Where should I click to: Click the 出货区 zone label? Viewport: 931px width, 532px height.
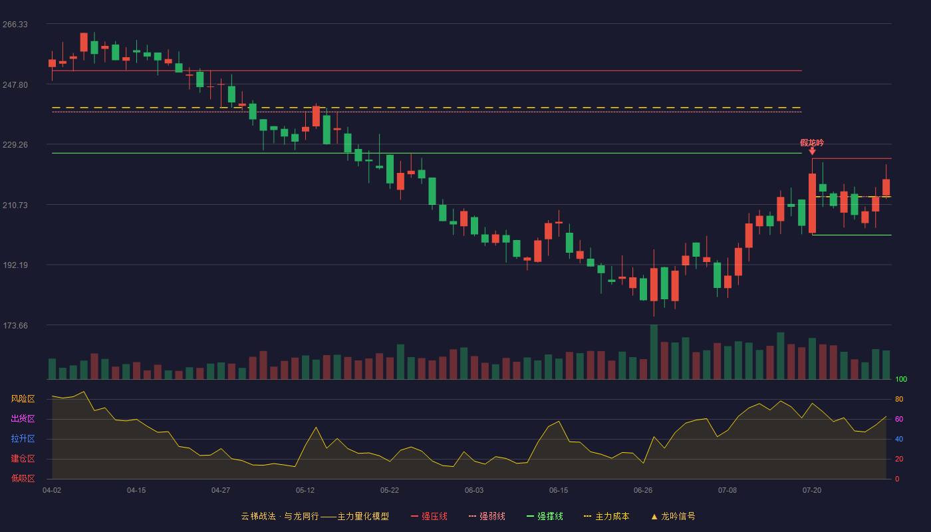click(23, 419)
